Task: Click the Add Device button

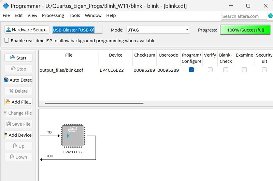Action: click(18, 135)
